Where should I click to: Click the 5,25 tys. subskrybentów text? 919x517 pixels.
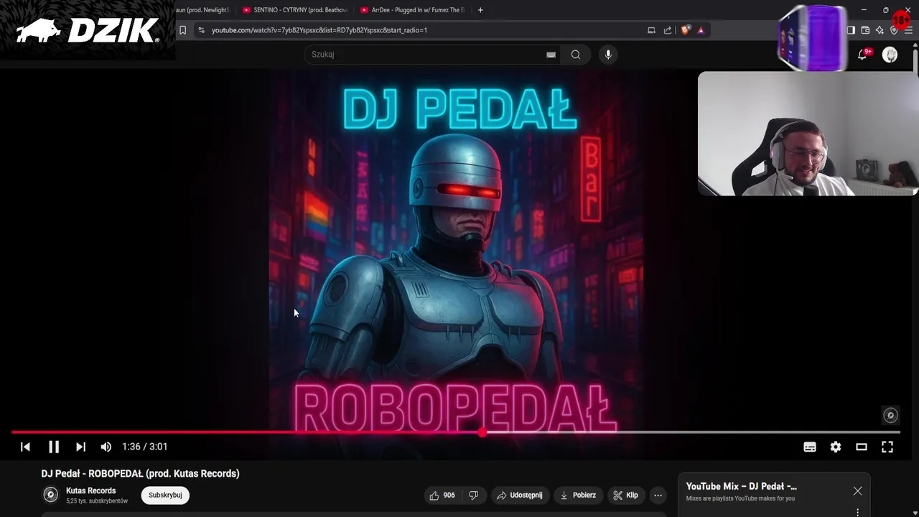point(97,501)
